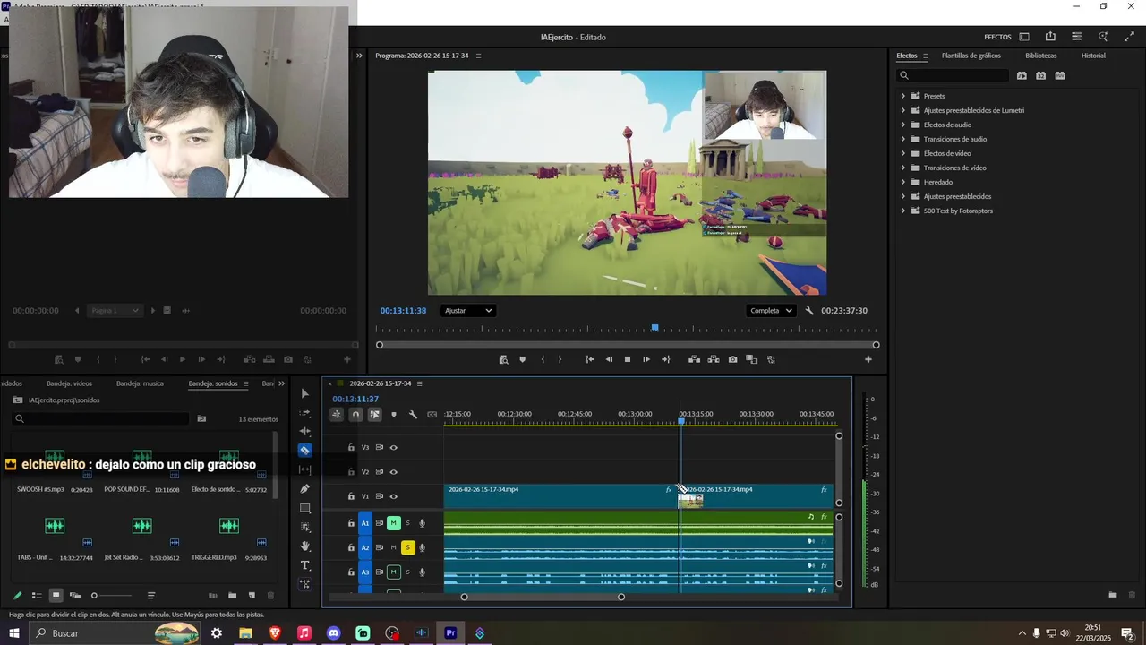Toggle lock on track V1
1146x645 pixels.
click(x=351, y=496)
